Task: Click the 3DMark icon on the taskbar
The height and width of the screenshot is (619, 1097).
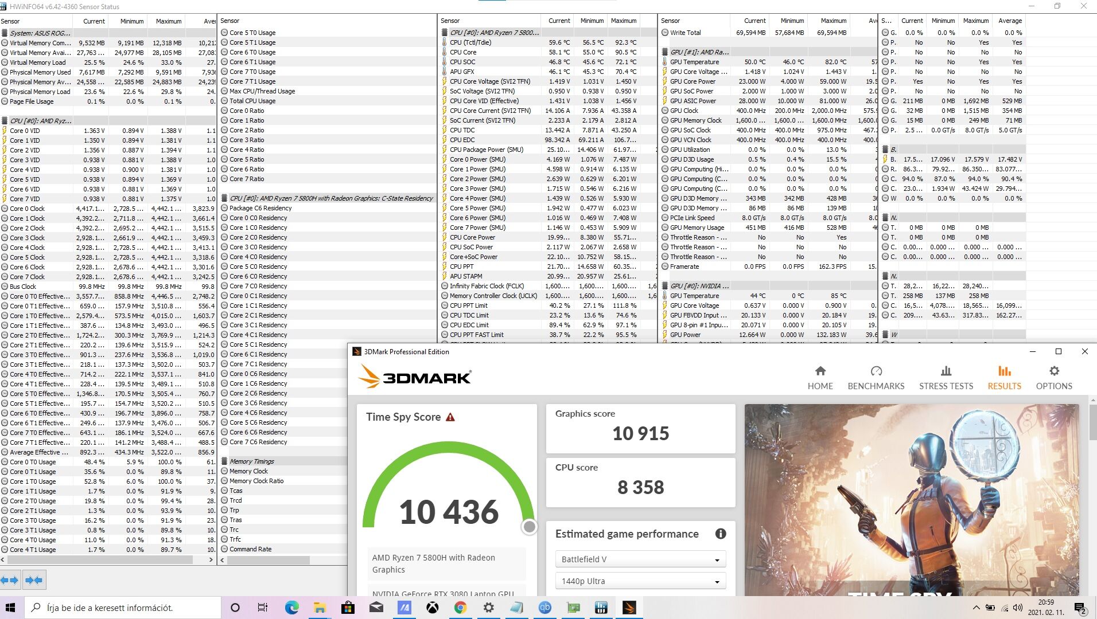Action: (629, 608)
